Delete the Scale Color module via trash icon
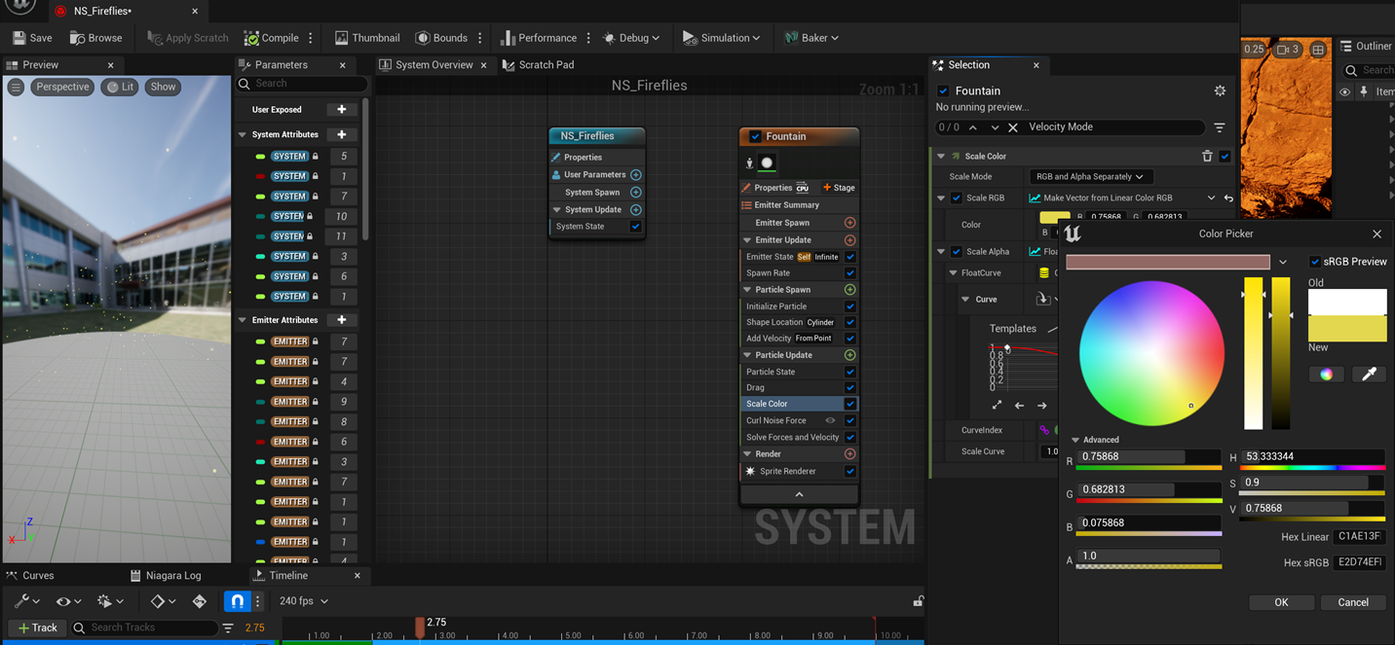Screen dimensions: 1395x645 [1207, 156]
